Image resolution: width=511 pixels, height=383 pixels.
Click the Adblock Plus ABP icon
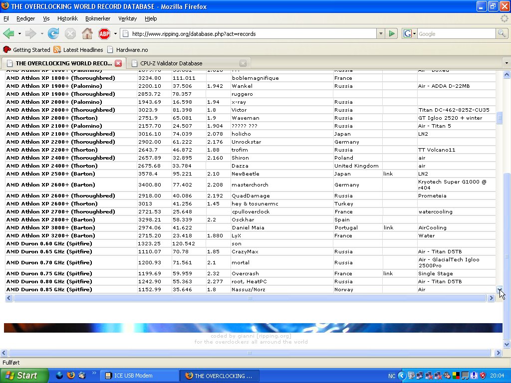104,33
